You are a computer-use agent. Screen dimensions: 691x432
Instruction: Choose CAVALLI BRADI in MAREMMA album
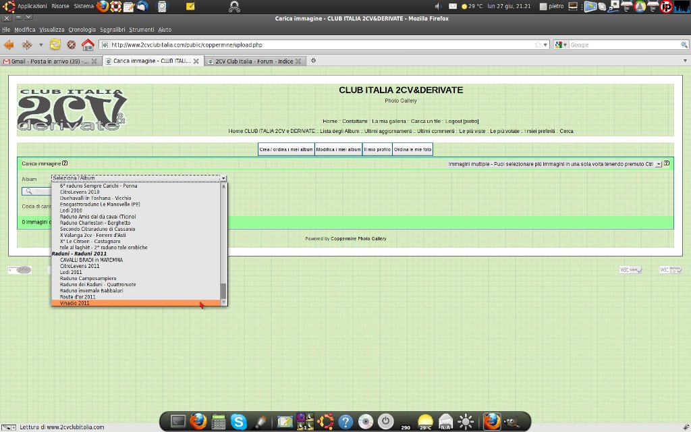(136, 260)
